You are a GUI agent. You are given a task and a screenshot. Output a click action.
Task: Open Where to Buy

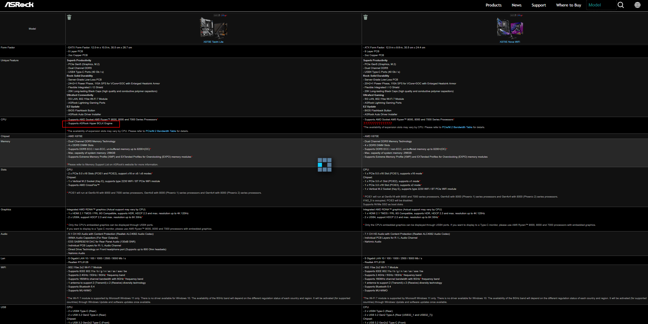point(569,5)
